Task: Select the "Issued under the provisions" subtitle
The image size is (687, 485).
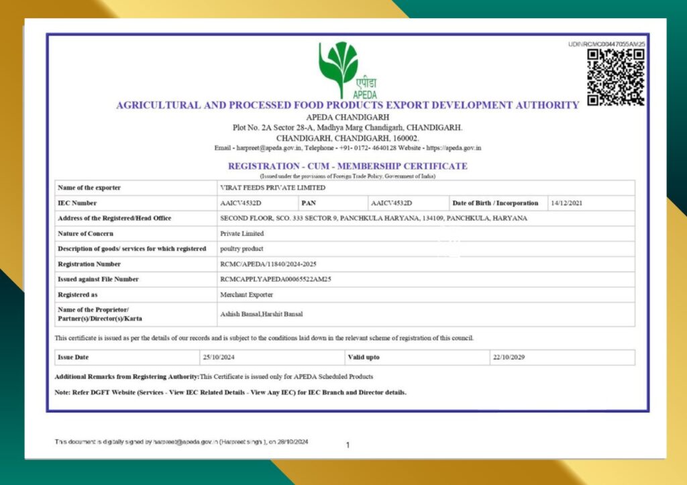Action: tap(348, 176)
